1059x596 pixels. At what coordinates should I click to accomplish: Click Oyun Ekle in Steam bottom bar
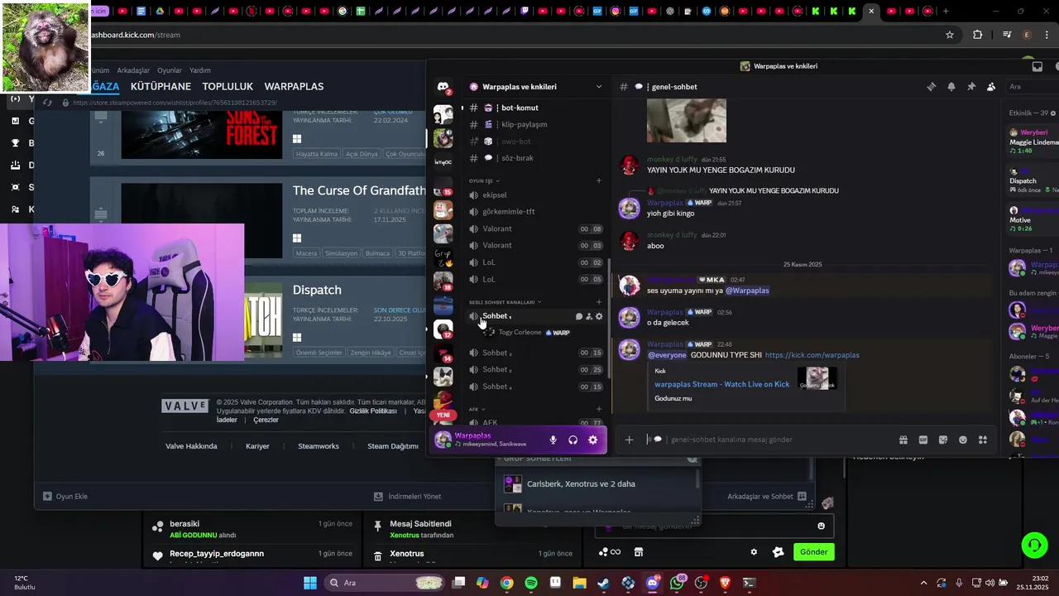pyautogui.click(x=65, y=497)
